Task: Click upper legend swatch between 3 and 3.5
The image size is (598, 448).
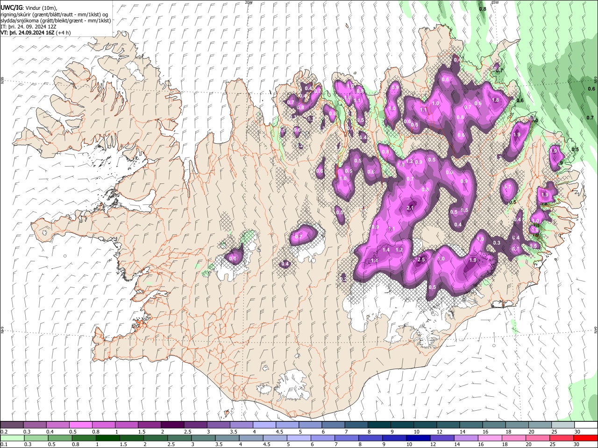Action: pos(218,425)
